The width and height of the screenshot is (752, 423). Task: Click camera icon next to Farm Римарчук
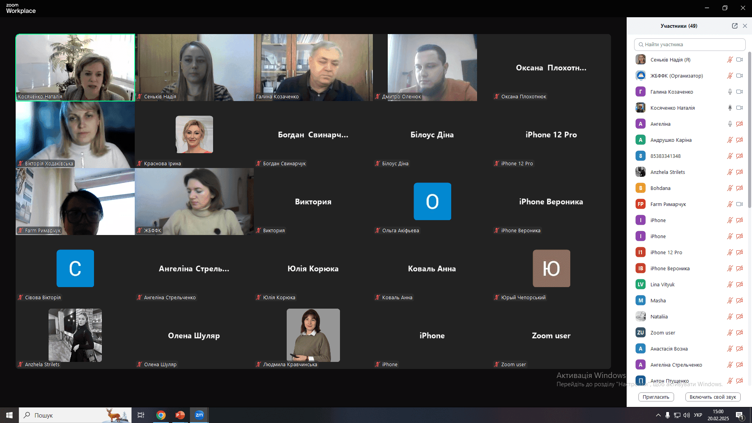point(739,204)
